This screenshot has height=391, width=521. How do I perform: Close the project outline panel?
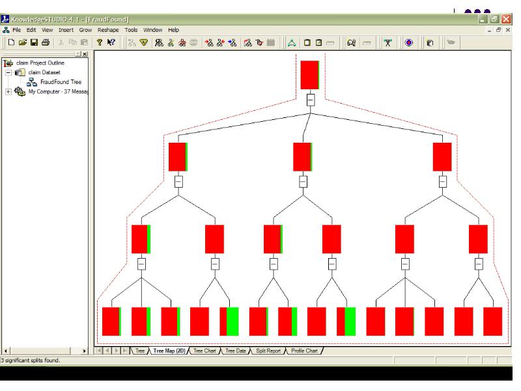(85, 54)
